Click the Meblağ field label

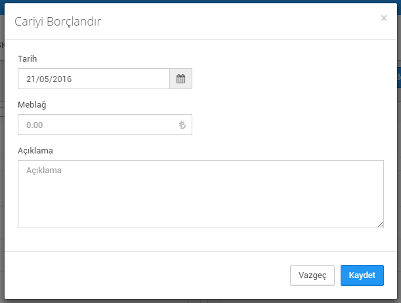[x=32, y=105]
